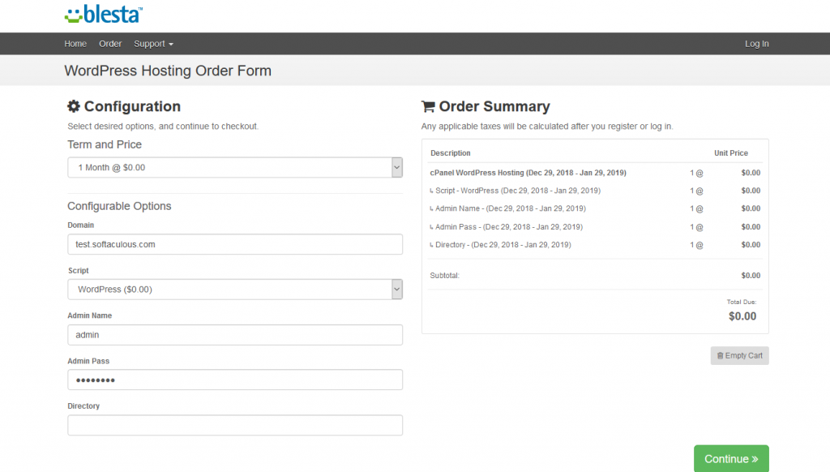Click the Script - WordPress summary line
830x472 pixels.
(515, 191)
